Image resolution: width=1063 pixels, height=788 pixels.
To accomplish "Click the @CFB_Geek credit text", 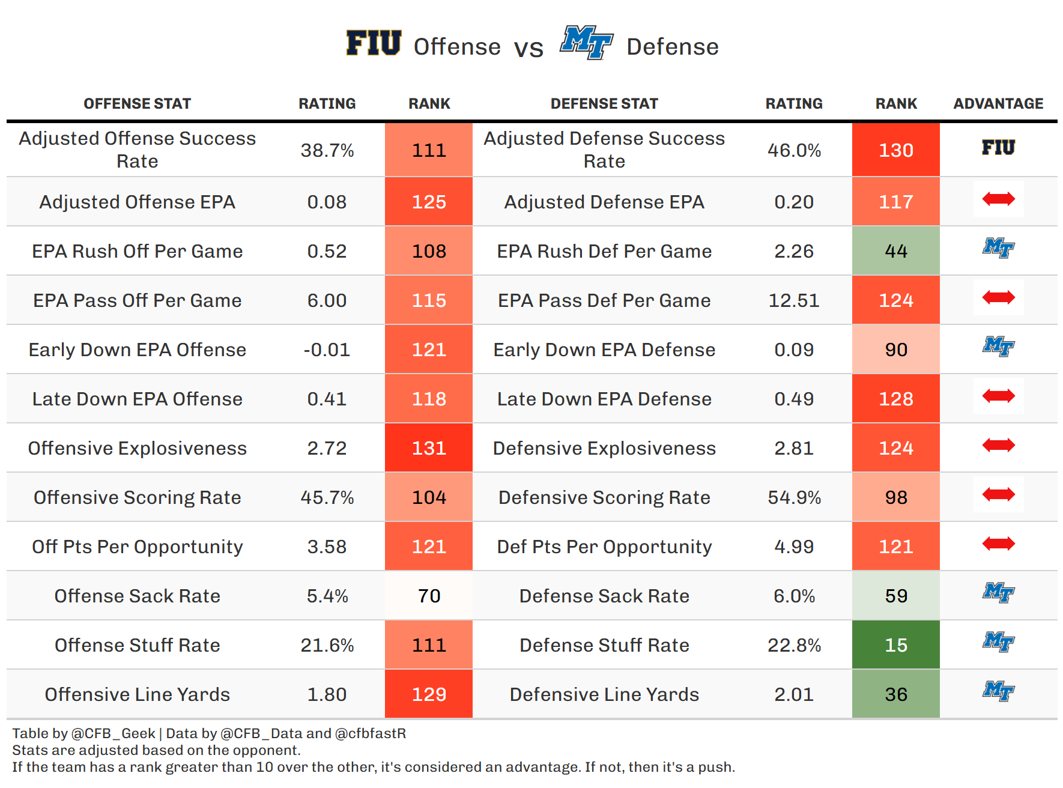I will (113, 733).
